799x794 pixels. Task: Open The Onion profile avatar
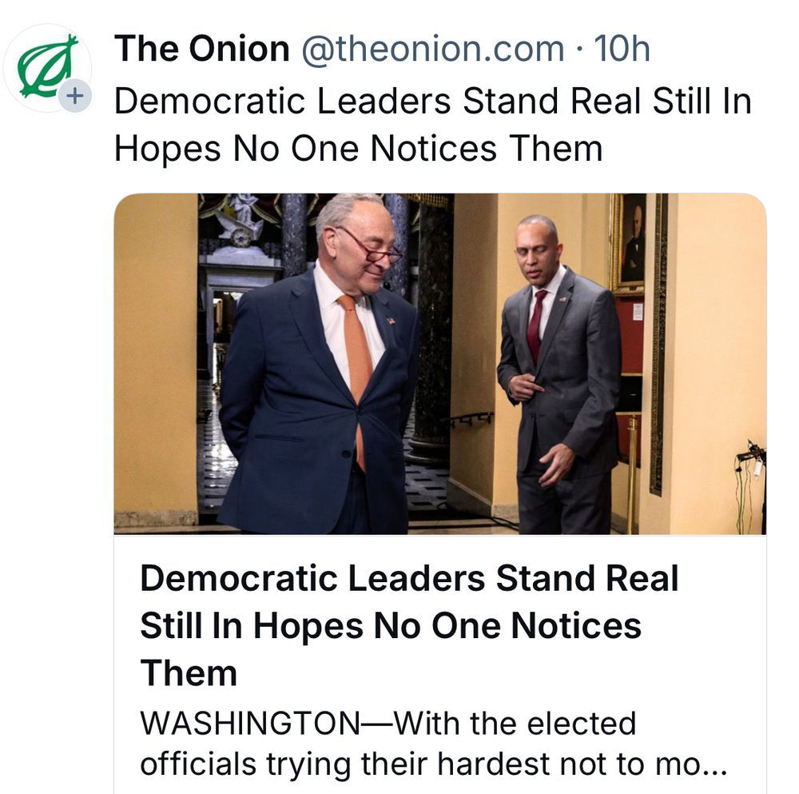[x=46, y=69]
